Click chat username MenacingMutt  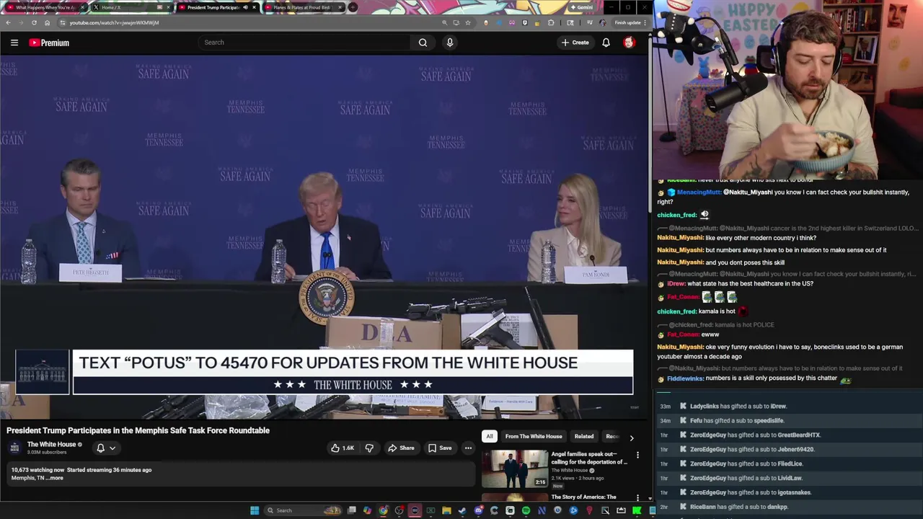[699, 192]
